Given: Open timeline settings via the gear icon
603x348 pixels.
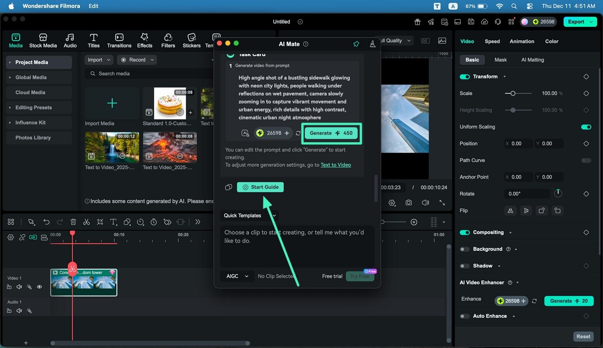Looking at the screenshot, I should [11, 237].
